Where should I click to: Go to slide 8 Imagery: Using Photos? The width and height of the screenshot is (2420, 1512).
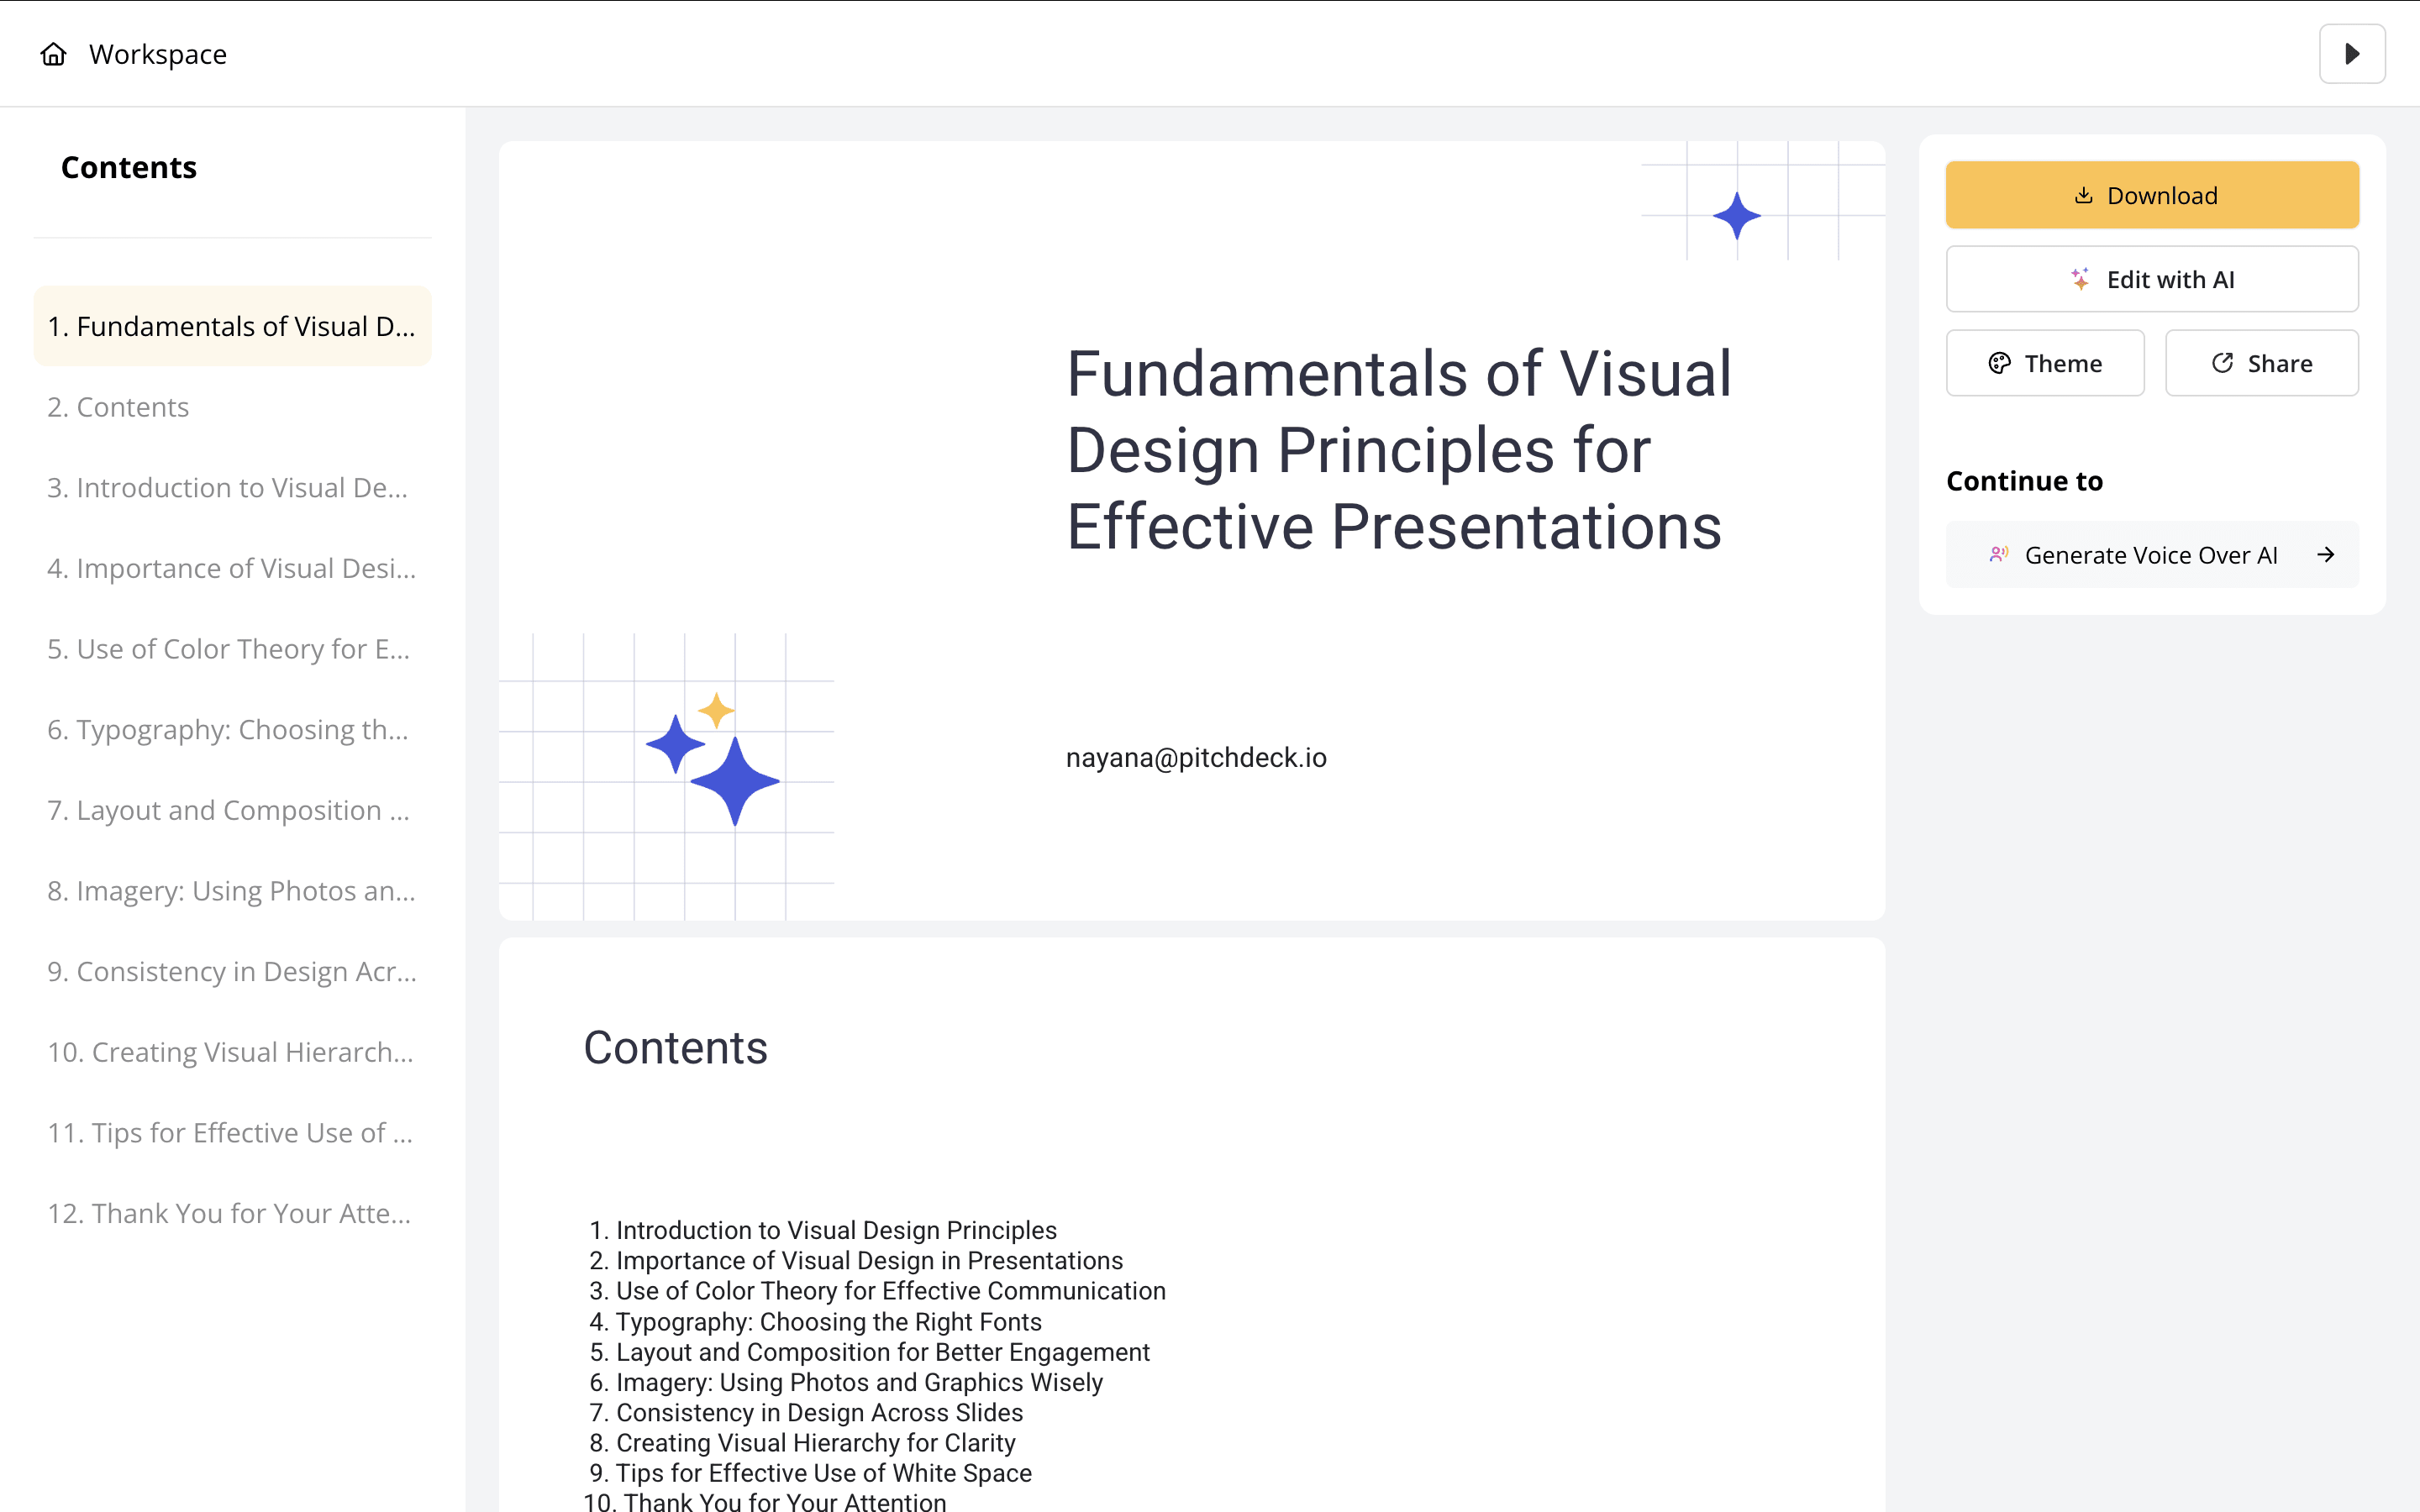click(x=233, y=891)
